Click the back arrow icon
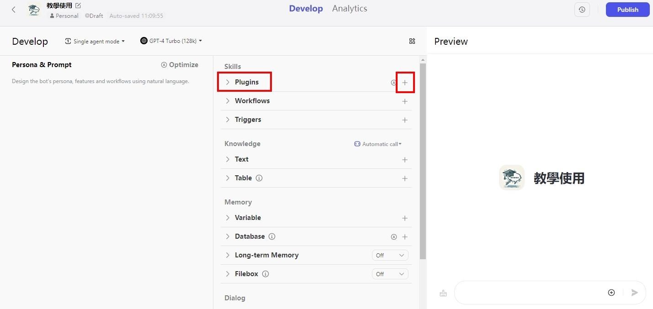The image size is (653, 309). click(x=14, y=10)
